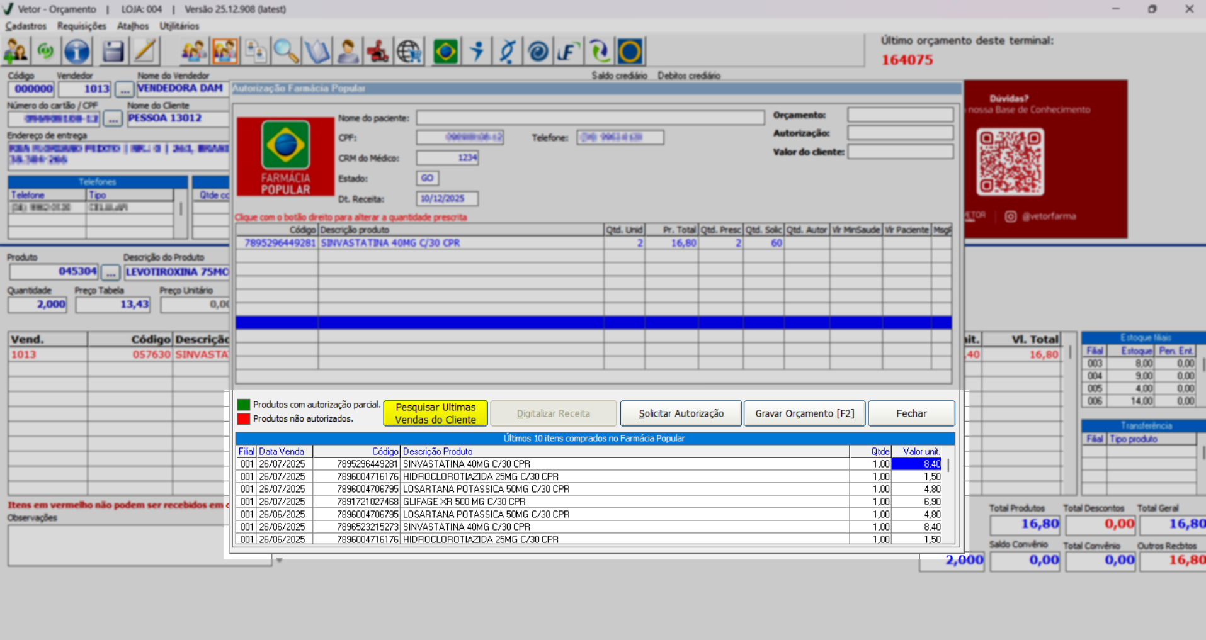Click the magnifying glass search icon
The height and width of the screenshot is (640, 1206).
[x=286, y=52]
